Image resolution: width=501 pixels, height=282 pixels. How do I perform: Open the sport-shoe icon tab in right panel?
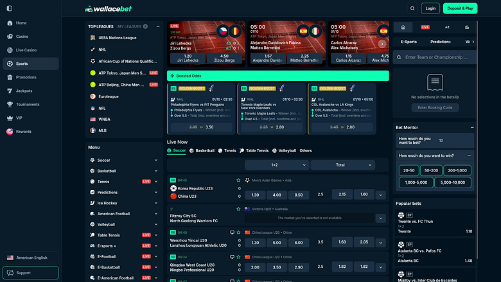click(467, 27)
